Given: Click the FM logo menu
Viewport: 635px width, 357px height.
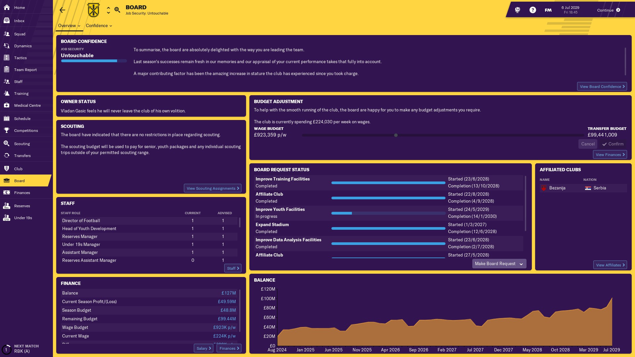Looking at the screenshot, I should (548, 10).
